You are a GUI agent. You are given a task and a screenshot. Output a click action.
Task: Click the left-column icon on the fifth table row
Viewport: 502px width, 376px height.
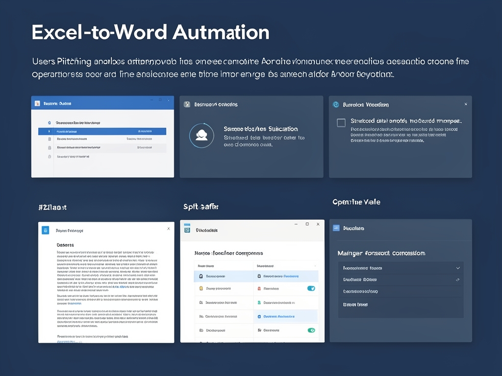(201, 330)
